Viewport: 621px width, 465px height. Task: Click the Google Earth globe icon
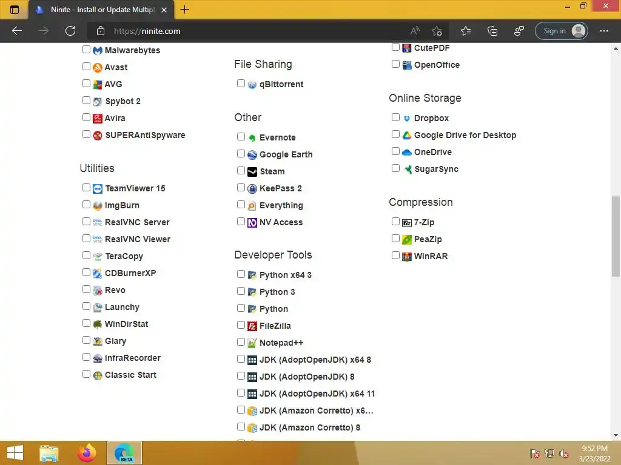[252, 154]
